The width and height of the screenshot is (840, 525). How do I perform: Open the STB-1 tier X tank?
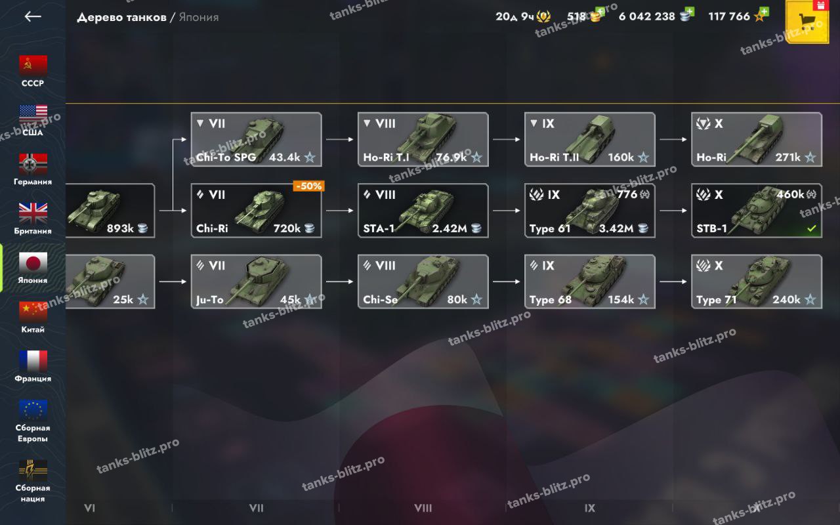coord(757,211)
